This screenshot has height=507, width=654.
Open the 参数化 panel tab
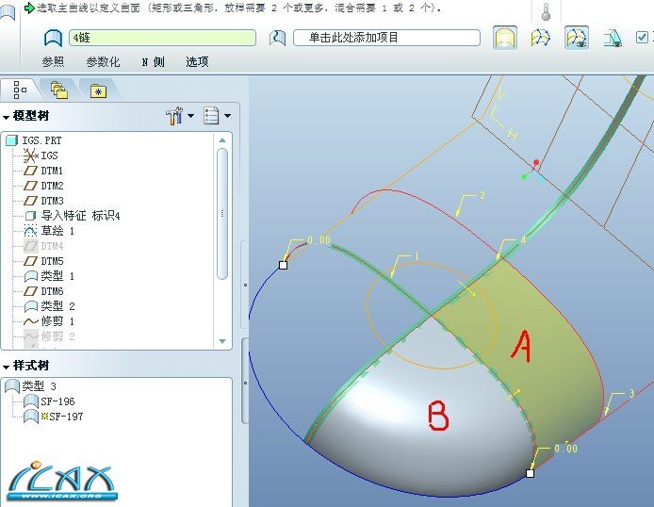pos(103,61)
